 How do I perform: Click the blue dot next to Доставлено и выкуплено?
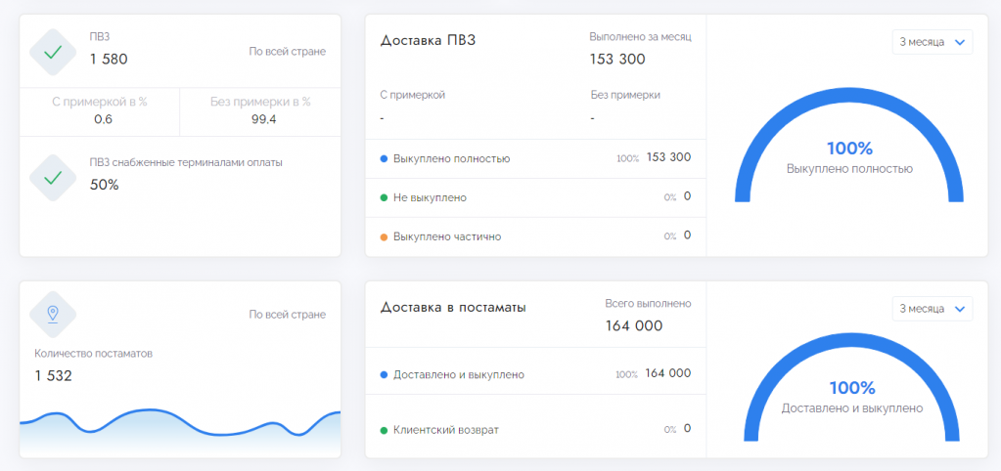coord(384,374)
